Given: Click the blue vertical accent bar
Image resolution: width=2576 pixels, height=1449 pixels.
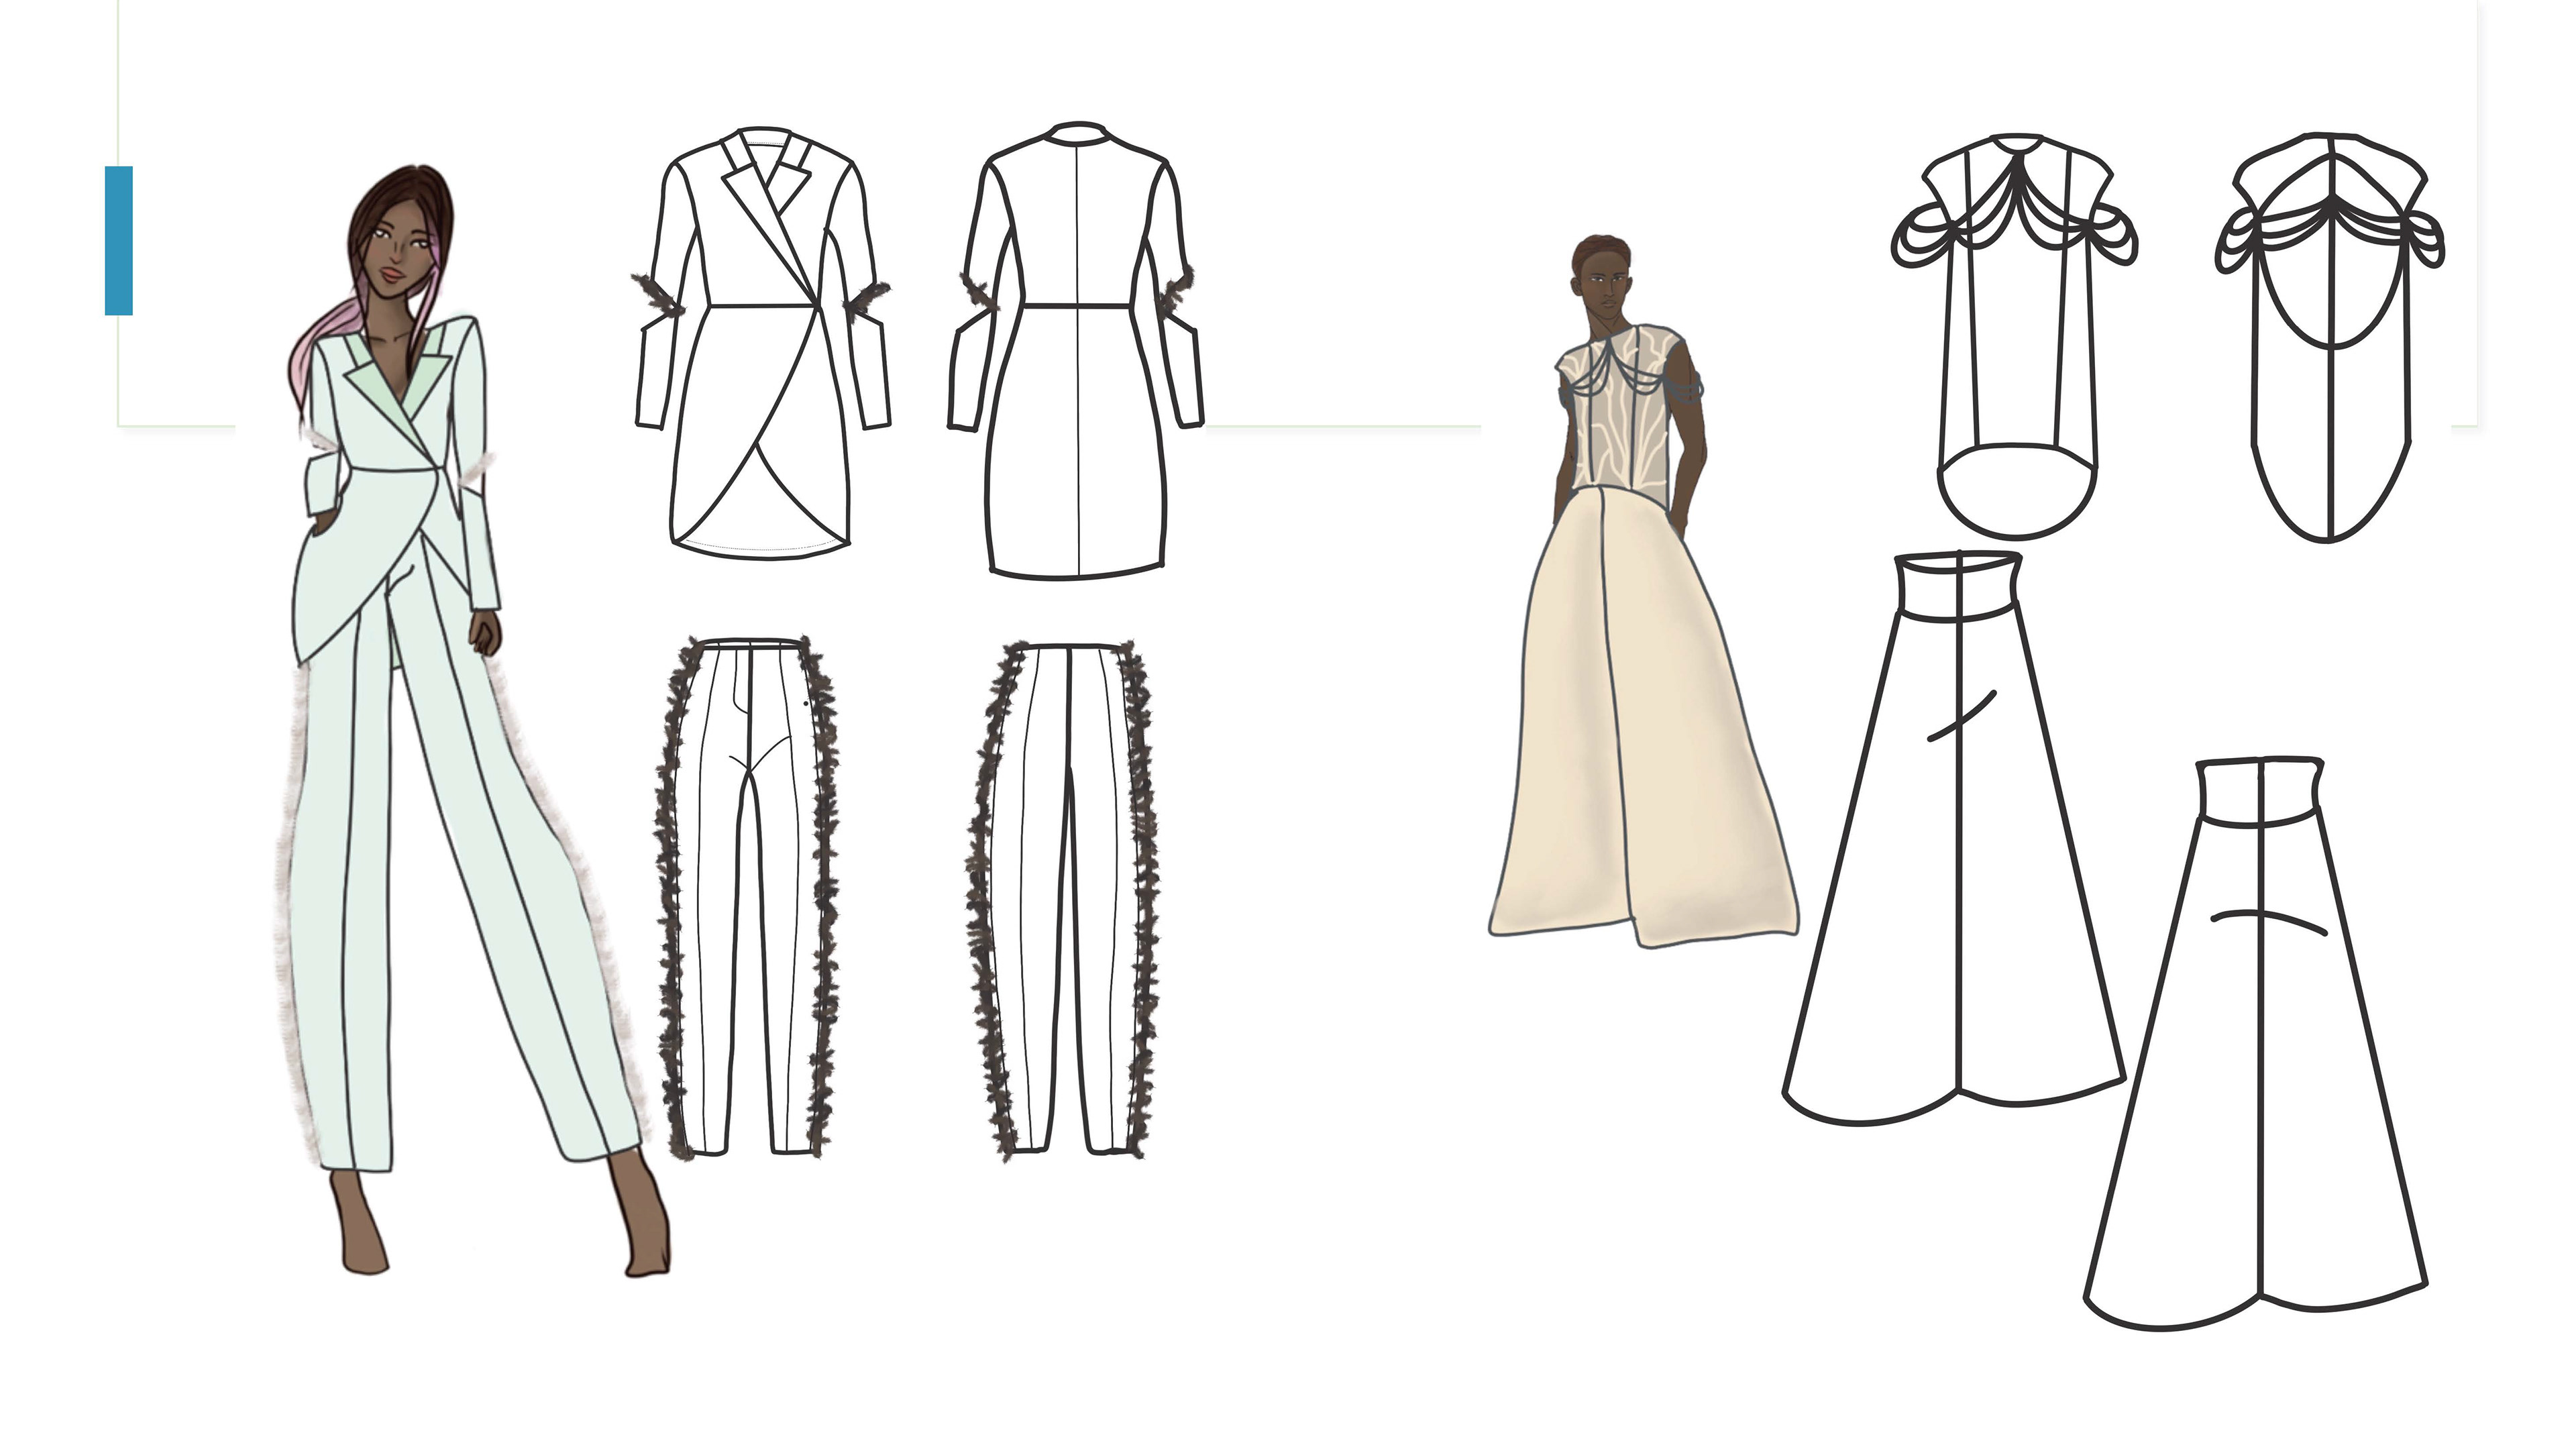Looking at the screenshot, I should point(118,241).
